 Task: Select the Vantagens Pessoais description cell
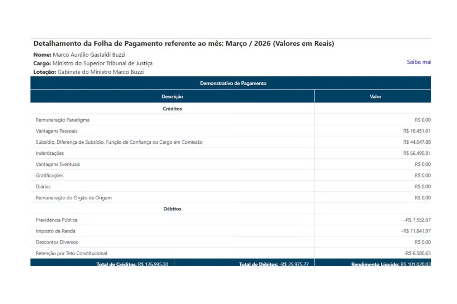click(172, 131)
